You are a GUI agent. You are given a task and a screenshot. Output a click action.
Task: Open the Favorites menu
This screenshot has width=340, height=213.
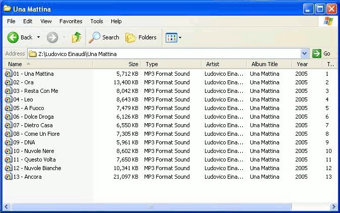click(71, 21)
